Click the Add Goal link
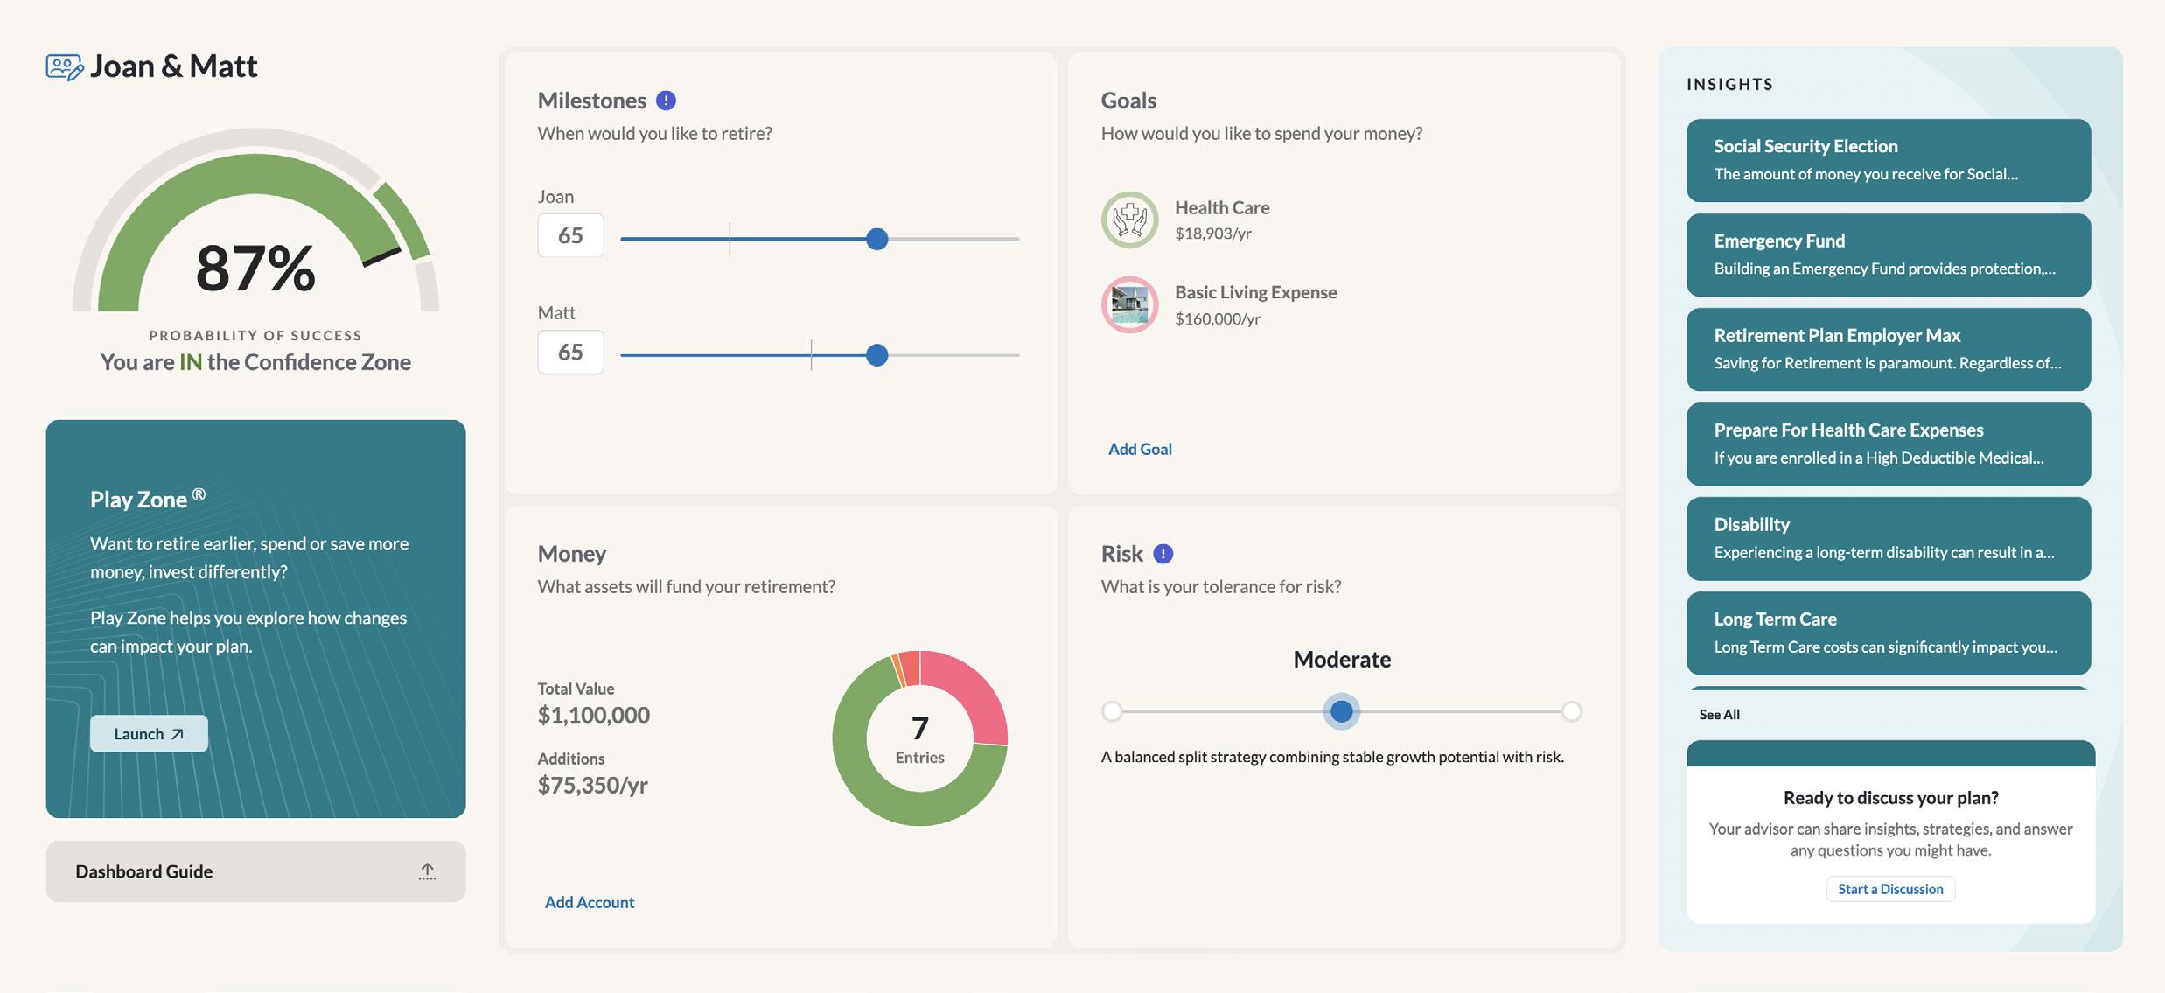Screen dimensions: 2165x993 point(1140,449)
